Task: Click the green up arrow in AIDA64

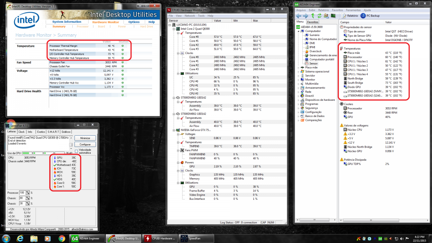Action: 312,16
